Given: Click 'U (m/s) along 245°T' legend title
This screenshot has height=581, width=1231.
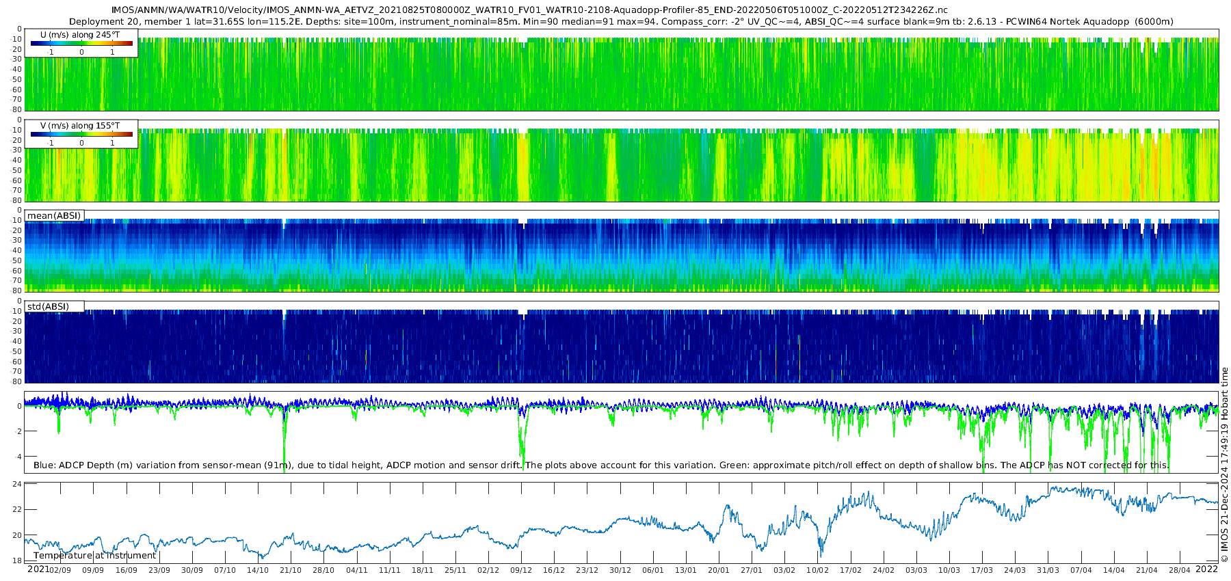Looking at the screenshot, I should click(x=80, y=34).
